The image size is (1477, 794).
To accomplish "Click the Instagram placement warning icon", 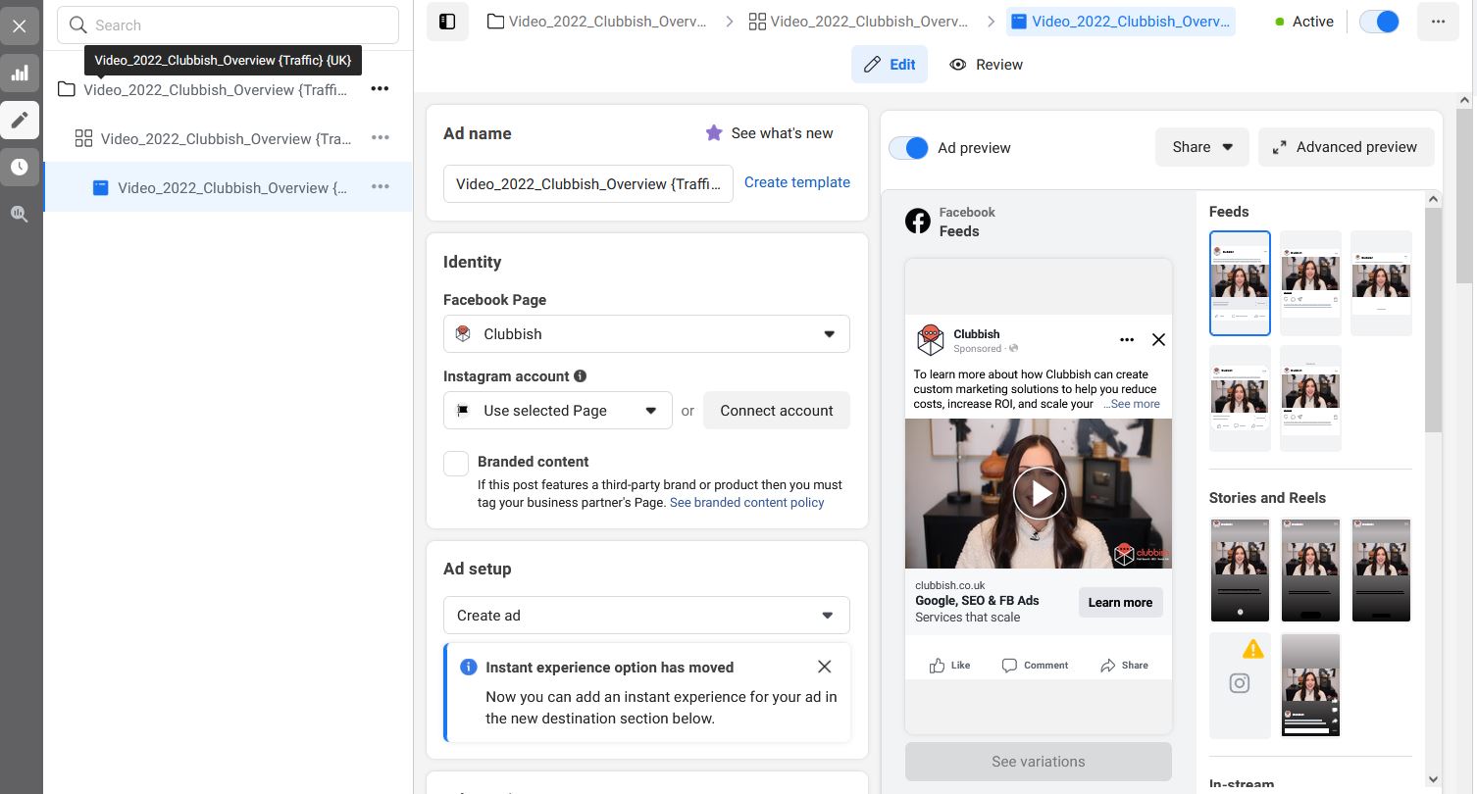I will (x=1252, y=649).
